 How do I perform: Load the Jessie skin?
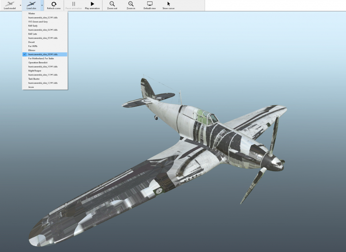pos(31,87)
